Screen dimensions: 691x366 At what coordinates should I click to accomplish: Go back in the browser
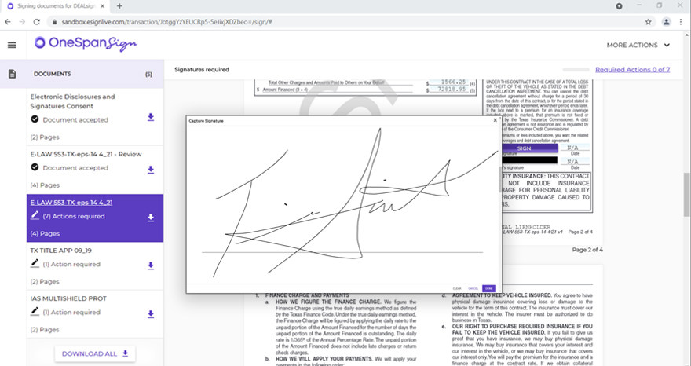point(8,22)
